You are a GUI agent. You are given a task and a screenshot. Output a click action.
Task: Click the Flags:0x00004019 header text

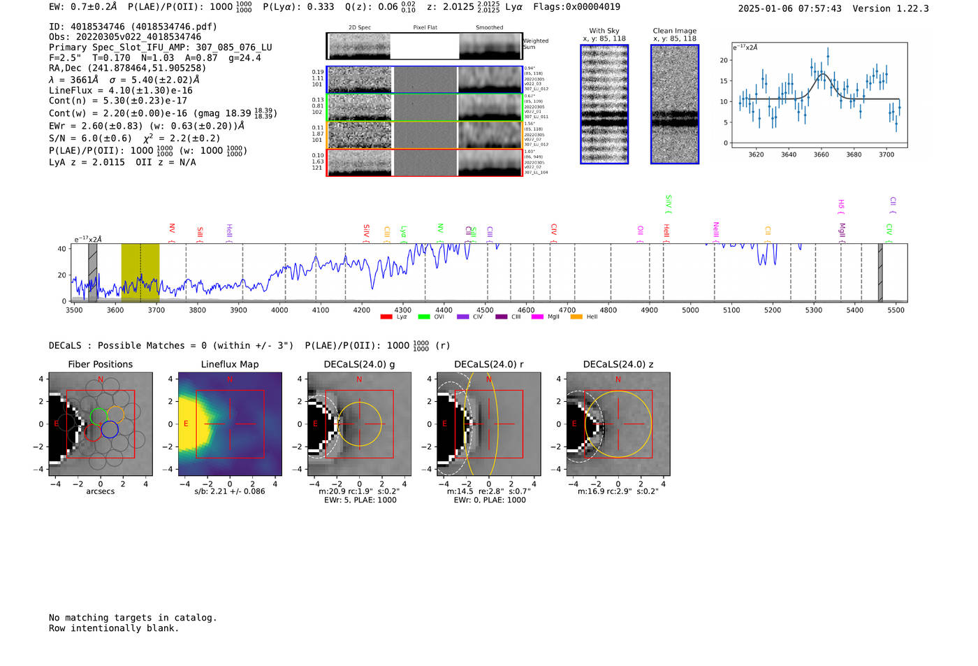point(576,7)
